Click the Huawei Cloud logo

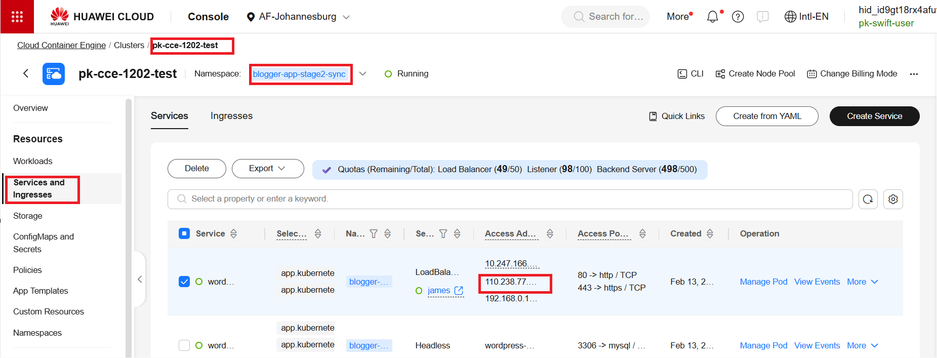[x=102, y=17]
